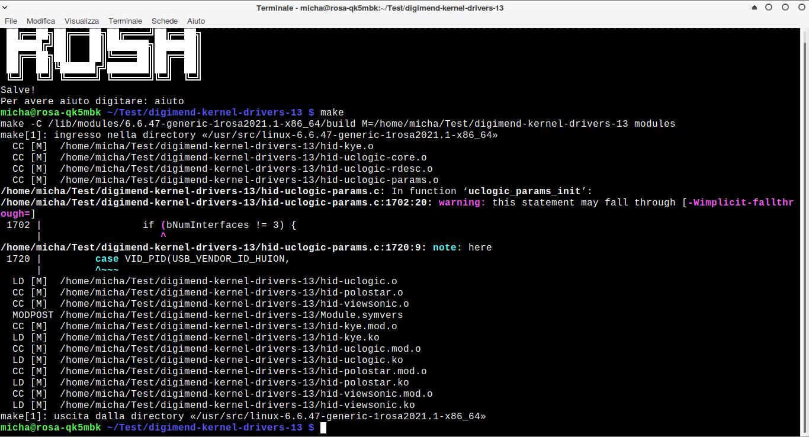809x437 pixels.
Task: Click the 'hid-polostar.mod.o' line
Action: click(x=220, y=371)
